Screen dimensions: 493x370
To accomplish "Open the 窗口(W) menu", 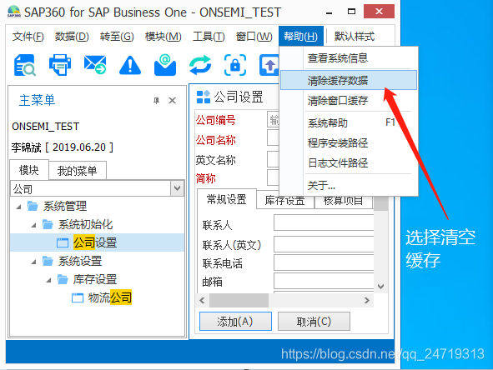I will point(254,37).
